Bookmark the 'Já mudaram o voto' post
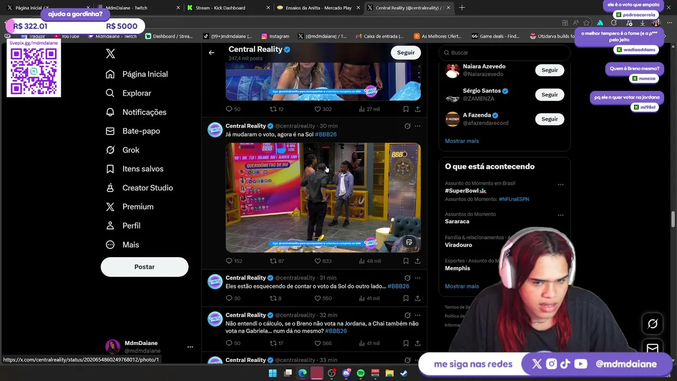This screenshot has width=677, height=381. 406,261
